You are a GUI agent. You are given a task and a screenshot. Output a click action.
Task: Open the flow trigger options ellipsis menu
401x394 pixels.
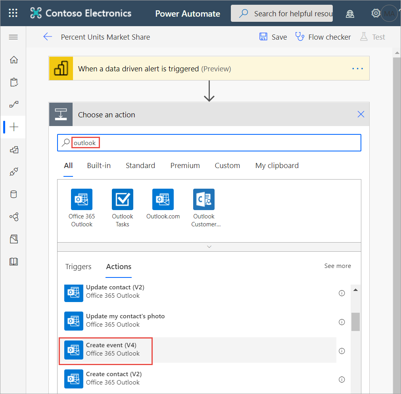[357, 68]
